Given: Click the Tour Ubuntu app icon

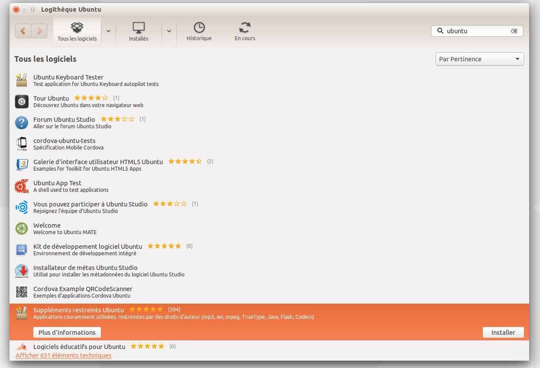Looking at the screenshot, I should point(22,102).
